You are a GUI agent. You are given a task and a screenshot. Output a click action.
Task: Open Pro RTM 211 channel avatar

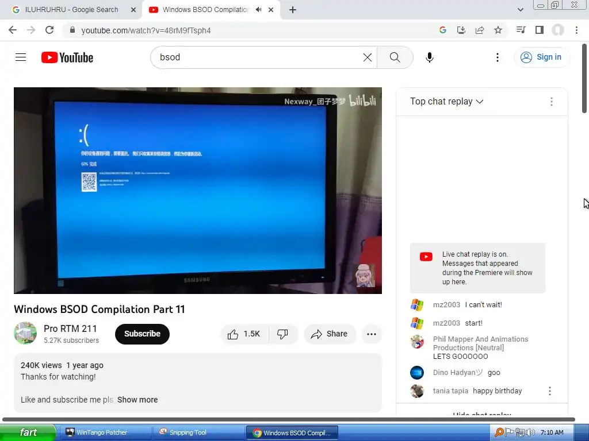25,333
